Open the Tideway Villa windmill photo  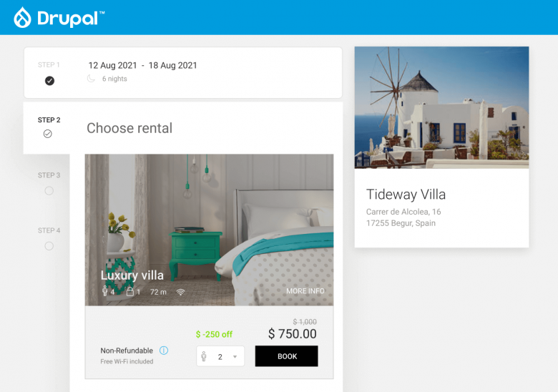(x=441, y=107)
